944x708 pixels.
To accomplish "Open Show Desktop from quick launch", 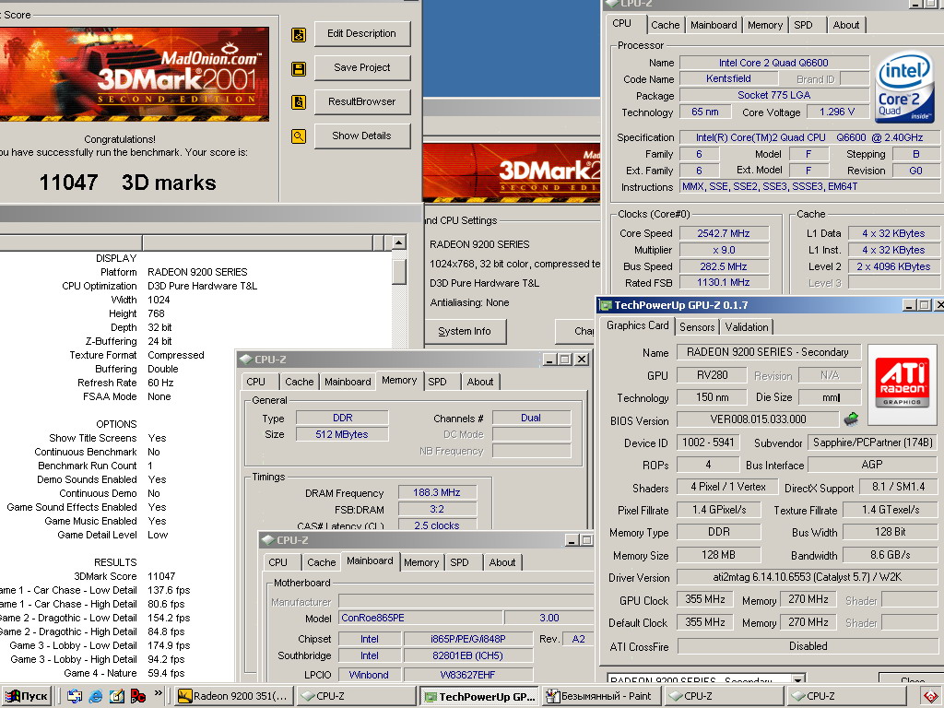I will (74, 696).
